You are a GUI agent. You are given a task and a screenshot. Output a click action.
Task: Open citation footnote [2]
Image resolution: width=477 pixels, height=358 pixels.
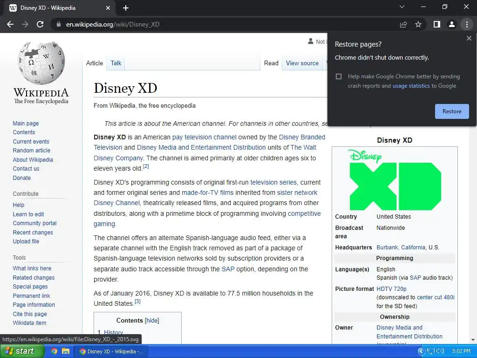coord(146,166)
